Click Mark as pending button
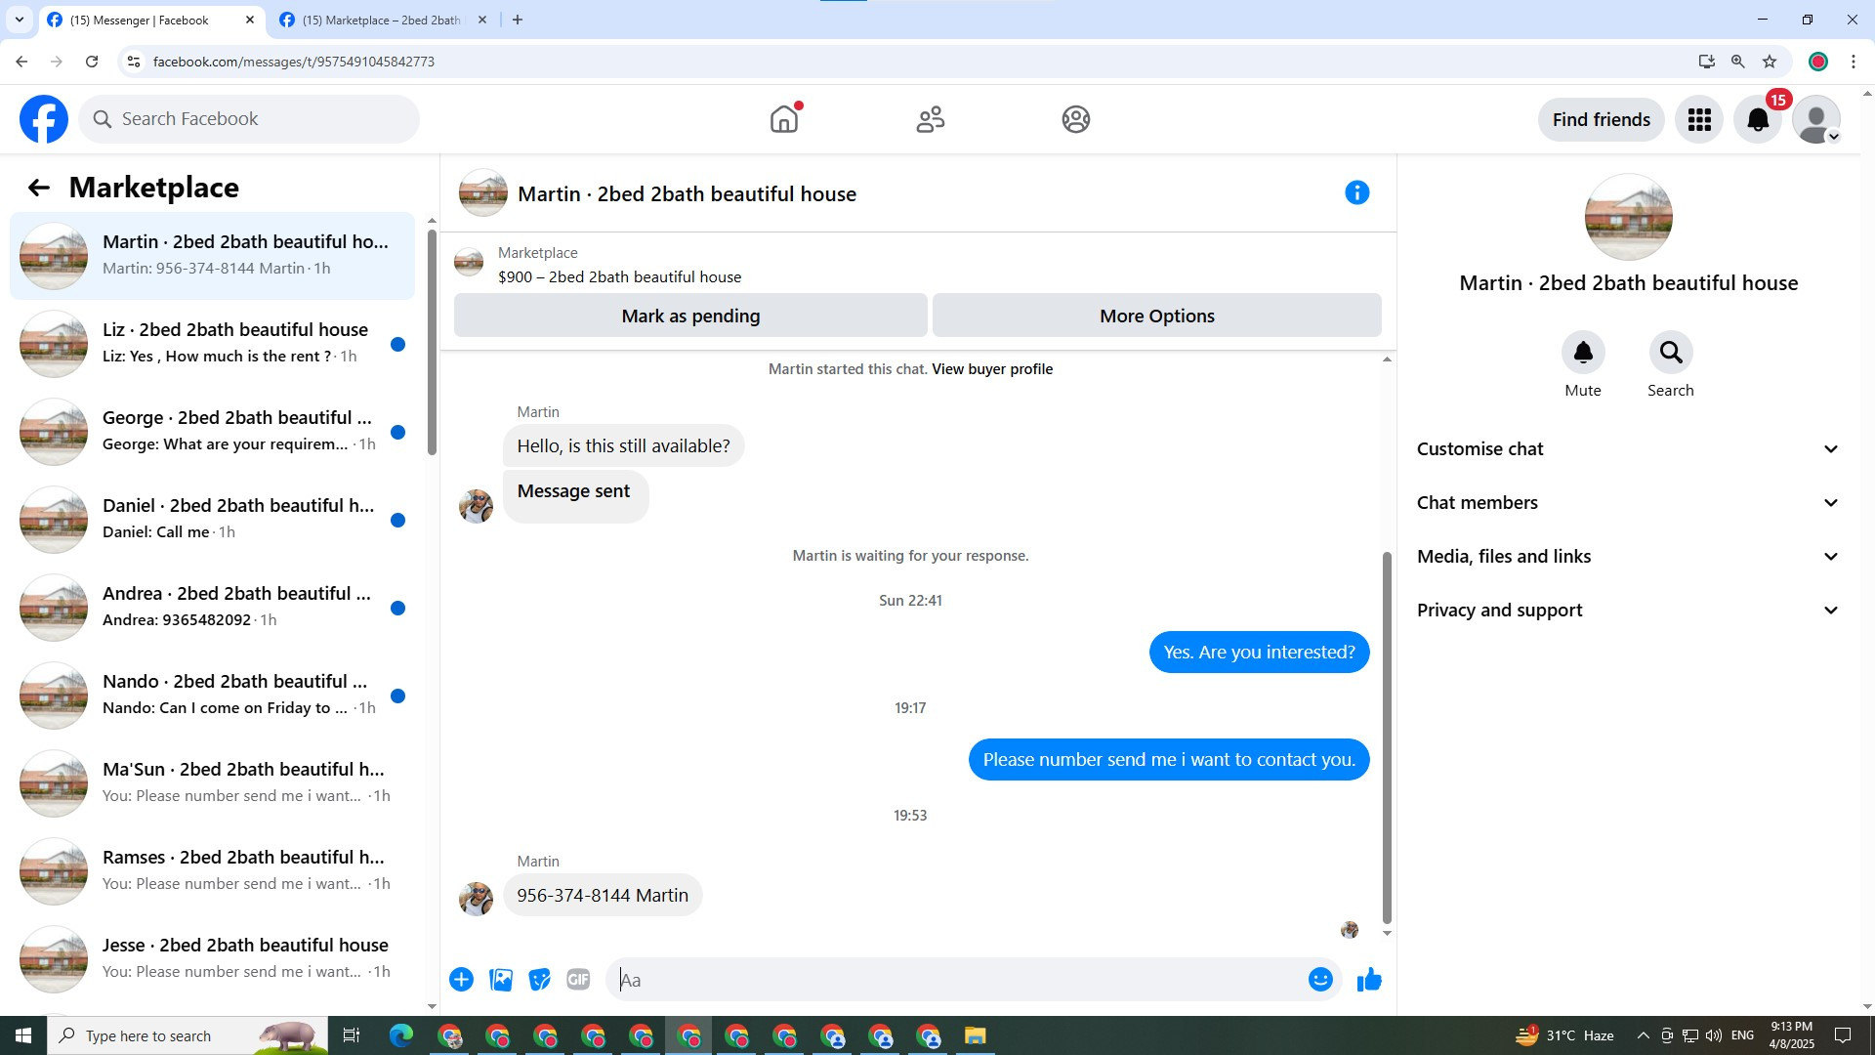1875x1055 pixels. click(690, 316)
